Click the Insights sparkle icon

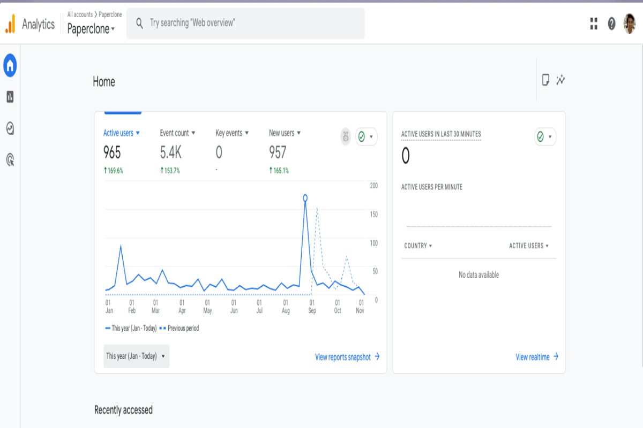point(561,80)
